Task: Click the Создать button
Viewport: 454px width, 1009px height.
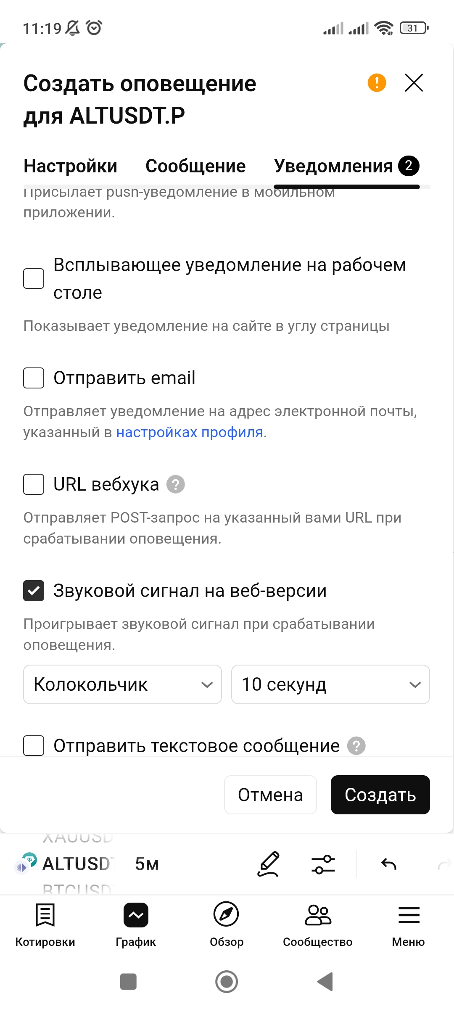Action: (x=380, y=795)
